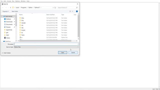
Task: Go up one folder level
Action: 10,8
